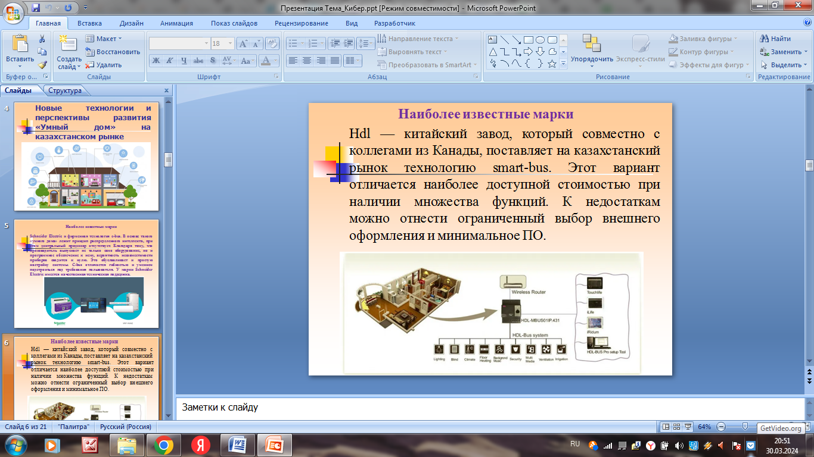The height and width of the screenshot is (457, 814).
Task: Open the Дизайн ribbon tab
Action: [x=131, y=23]
